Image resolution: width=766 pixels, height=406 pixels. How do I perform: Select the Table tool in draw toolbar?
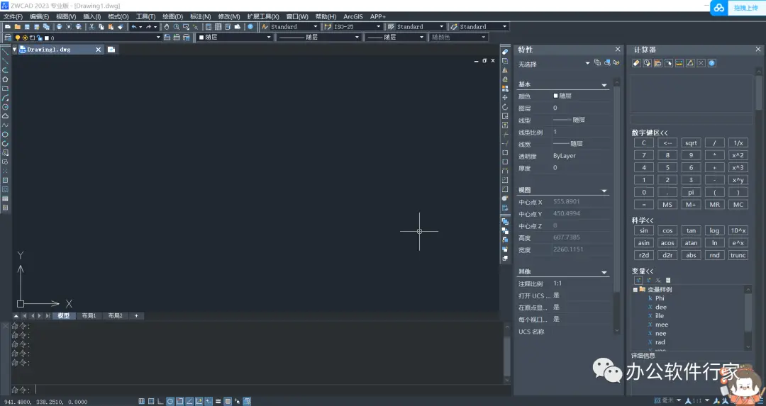click(x=6, y=198)
